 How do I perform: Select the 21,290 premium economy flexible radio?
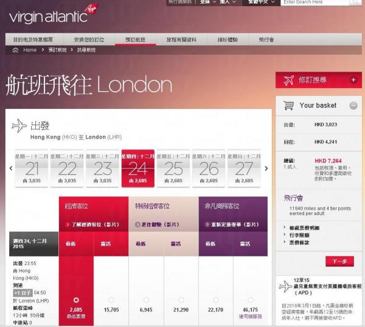[x=181, y=300]
